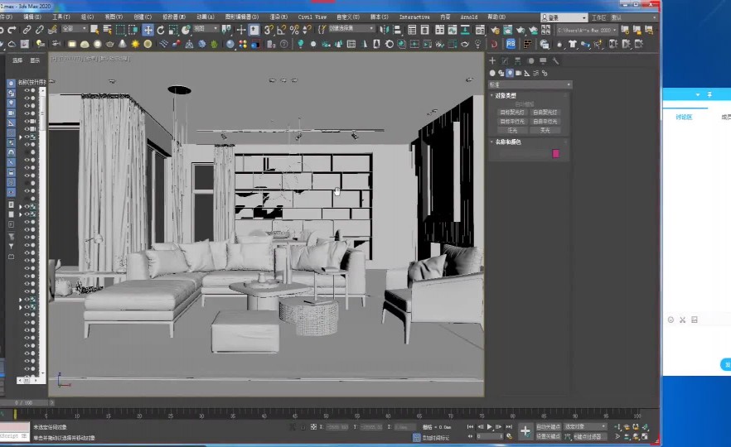
Task: Toggle the Snaps Toggle 3 icon
Action: point(269,31)
